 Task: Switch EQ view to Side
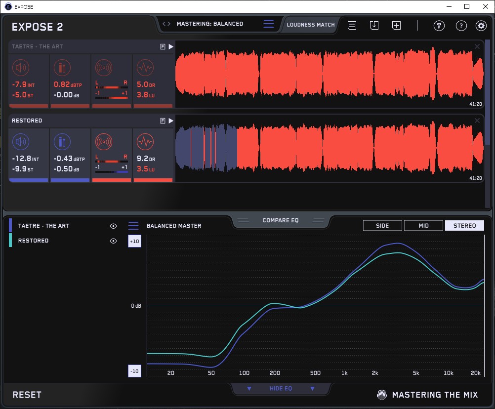[382, 226]
